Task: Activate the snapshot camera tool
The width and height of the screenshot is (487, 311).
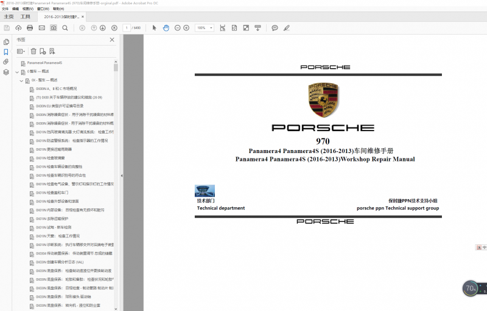Action: (x=54, y=28)
